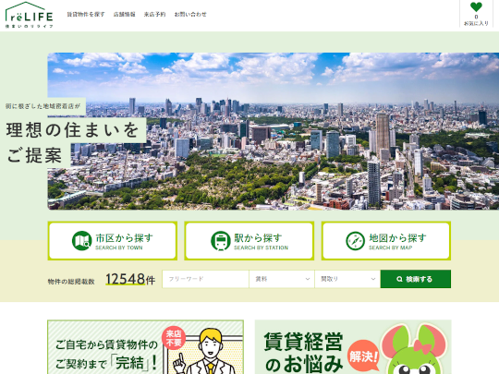Viewport: 499px width, 374px height.
Task: Search by station via 駅から探す button
Action: [x=249, y=241]
